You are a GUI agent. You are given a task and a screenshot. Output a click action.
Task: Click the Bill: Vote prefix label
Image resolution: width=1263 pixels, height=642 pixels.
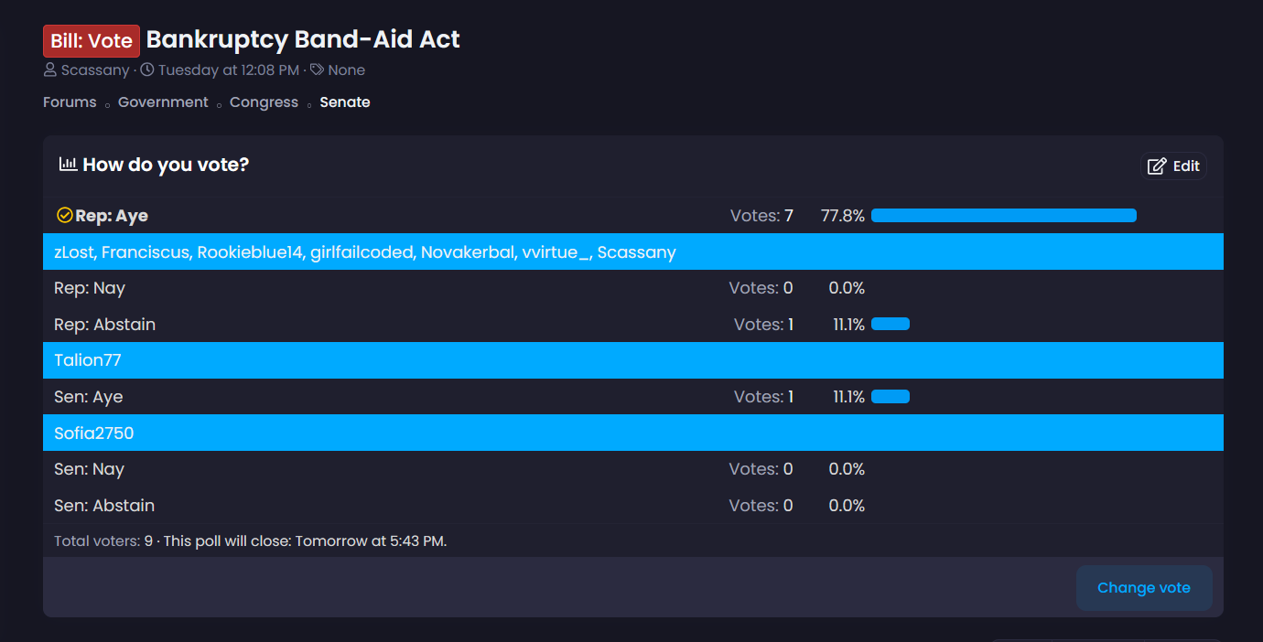92,41
